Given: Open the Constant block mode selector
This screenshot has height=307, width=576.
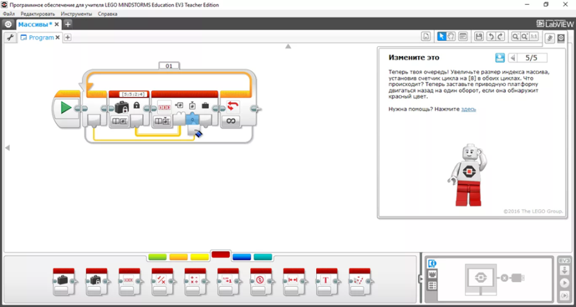Looking at the screenshot, I should (118, 121).
